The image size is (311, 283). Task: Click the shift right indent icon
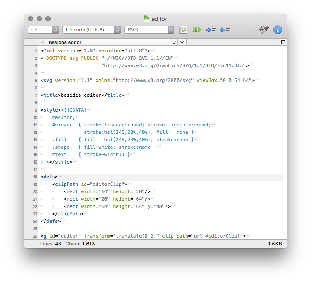coord(211,30)
